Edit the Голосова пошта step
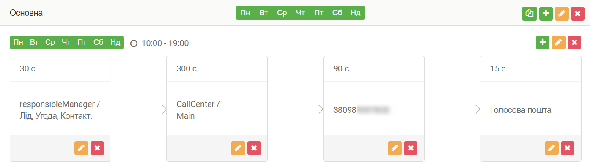This screenshot has height=164, width=590. click(x=552, y=148)
